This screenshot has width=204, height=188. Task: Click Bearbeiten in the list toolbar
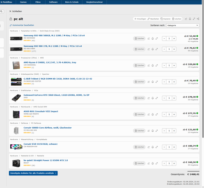153,19
